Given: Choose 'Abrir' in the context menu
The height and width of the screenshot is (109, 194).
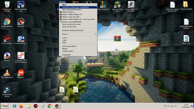Looking at the screenshot, I should tap(78, 5).
